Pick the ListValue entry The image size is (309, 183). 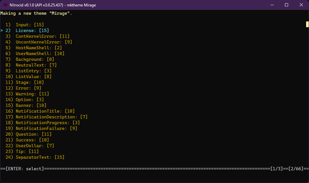pyautogui.click(x=33, y=76)
